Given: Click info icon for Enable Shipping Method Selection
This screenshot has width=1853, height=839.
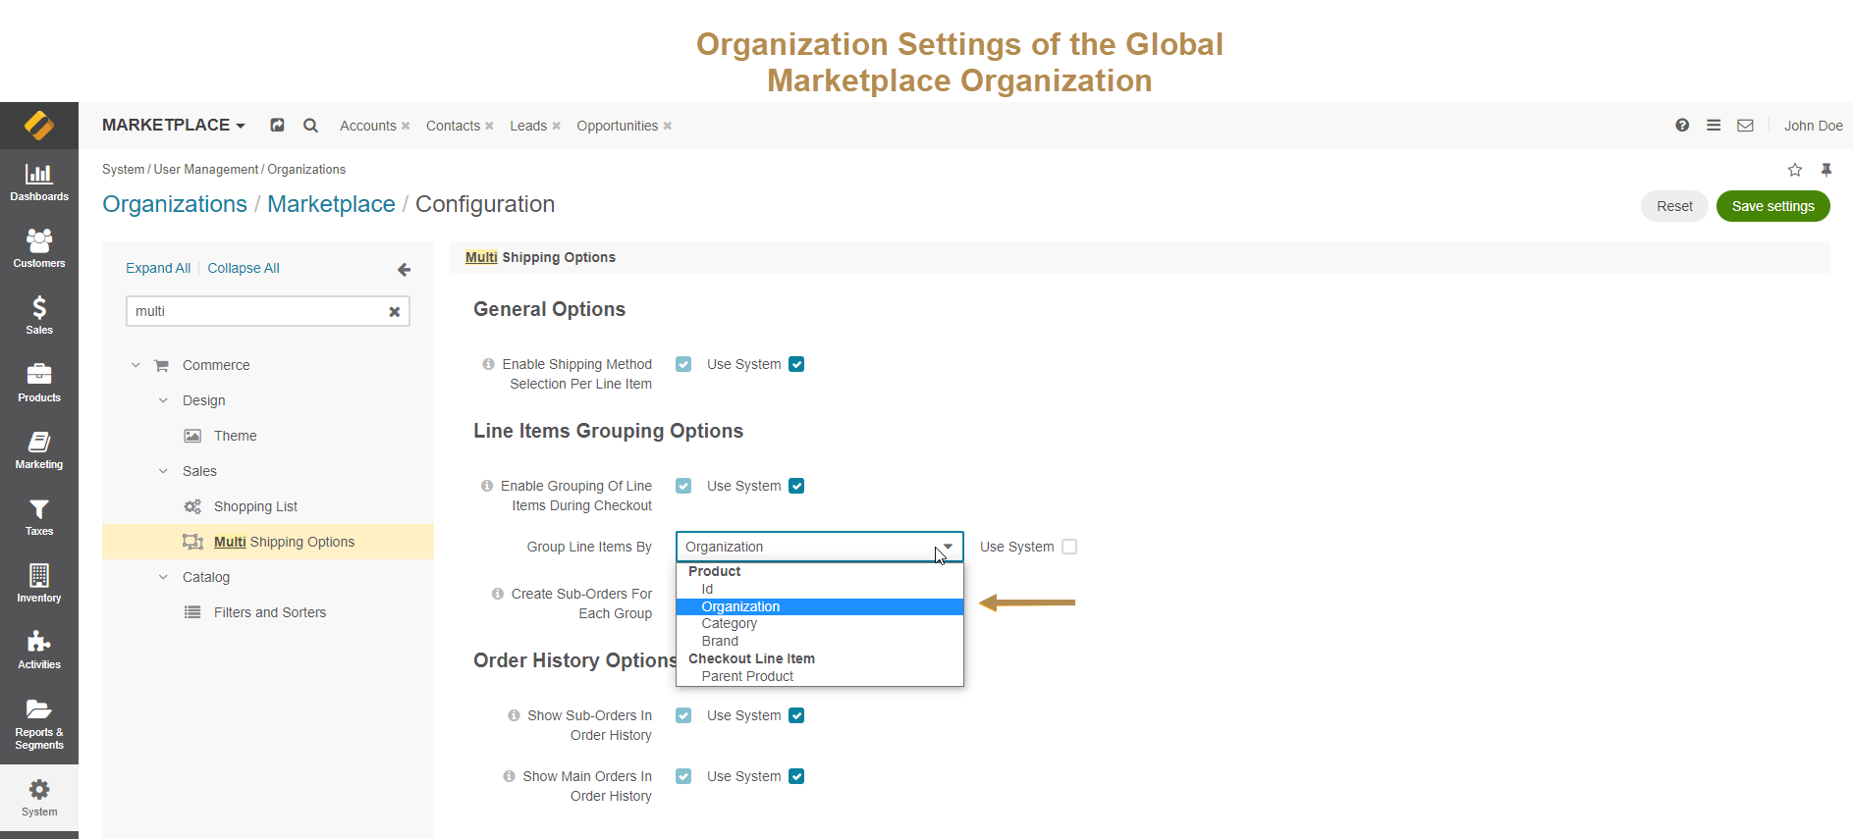Looking at the screenshot, I should pos(488,364).
